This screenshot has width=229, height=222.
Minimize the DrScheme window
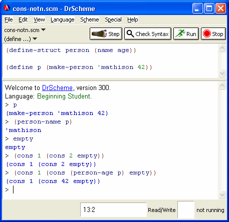coord(197,8)
